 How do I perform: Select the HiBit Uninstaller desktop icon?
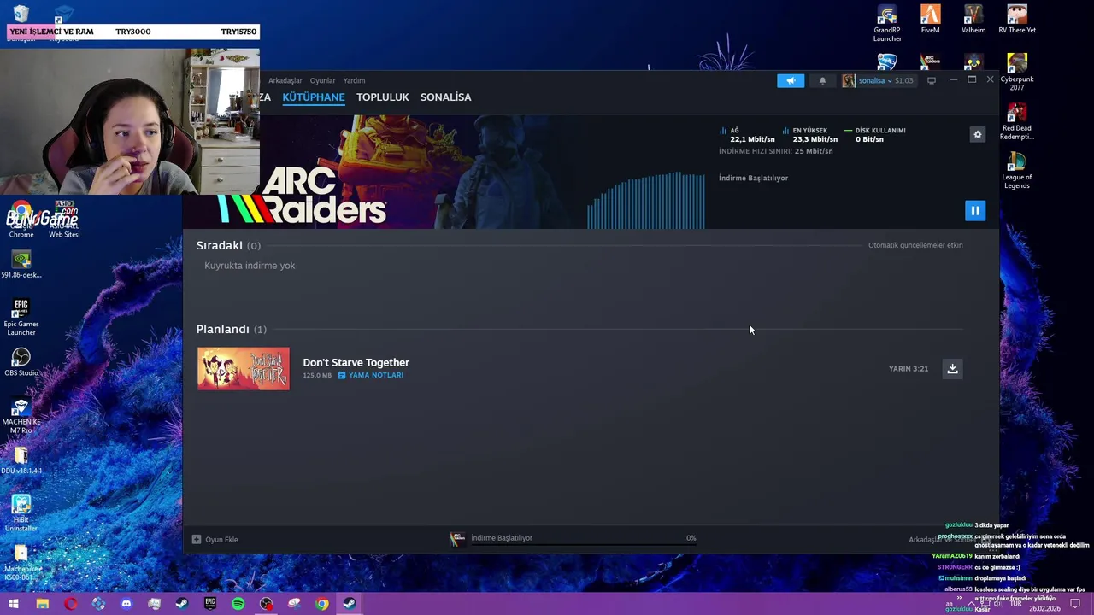(21, 513)
